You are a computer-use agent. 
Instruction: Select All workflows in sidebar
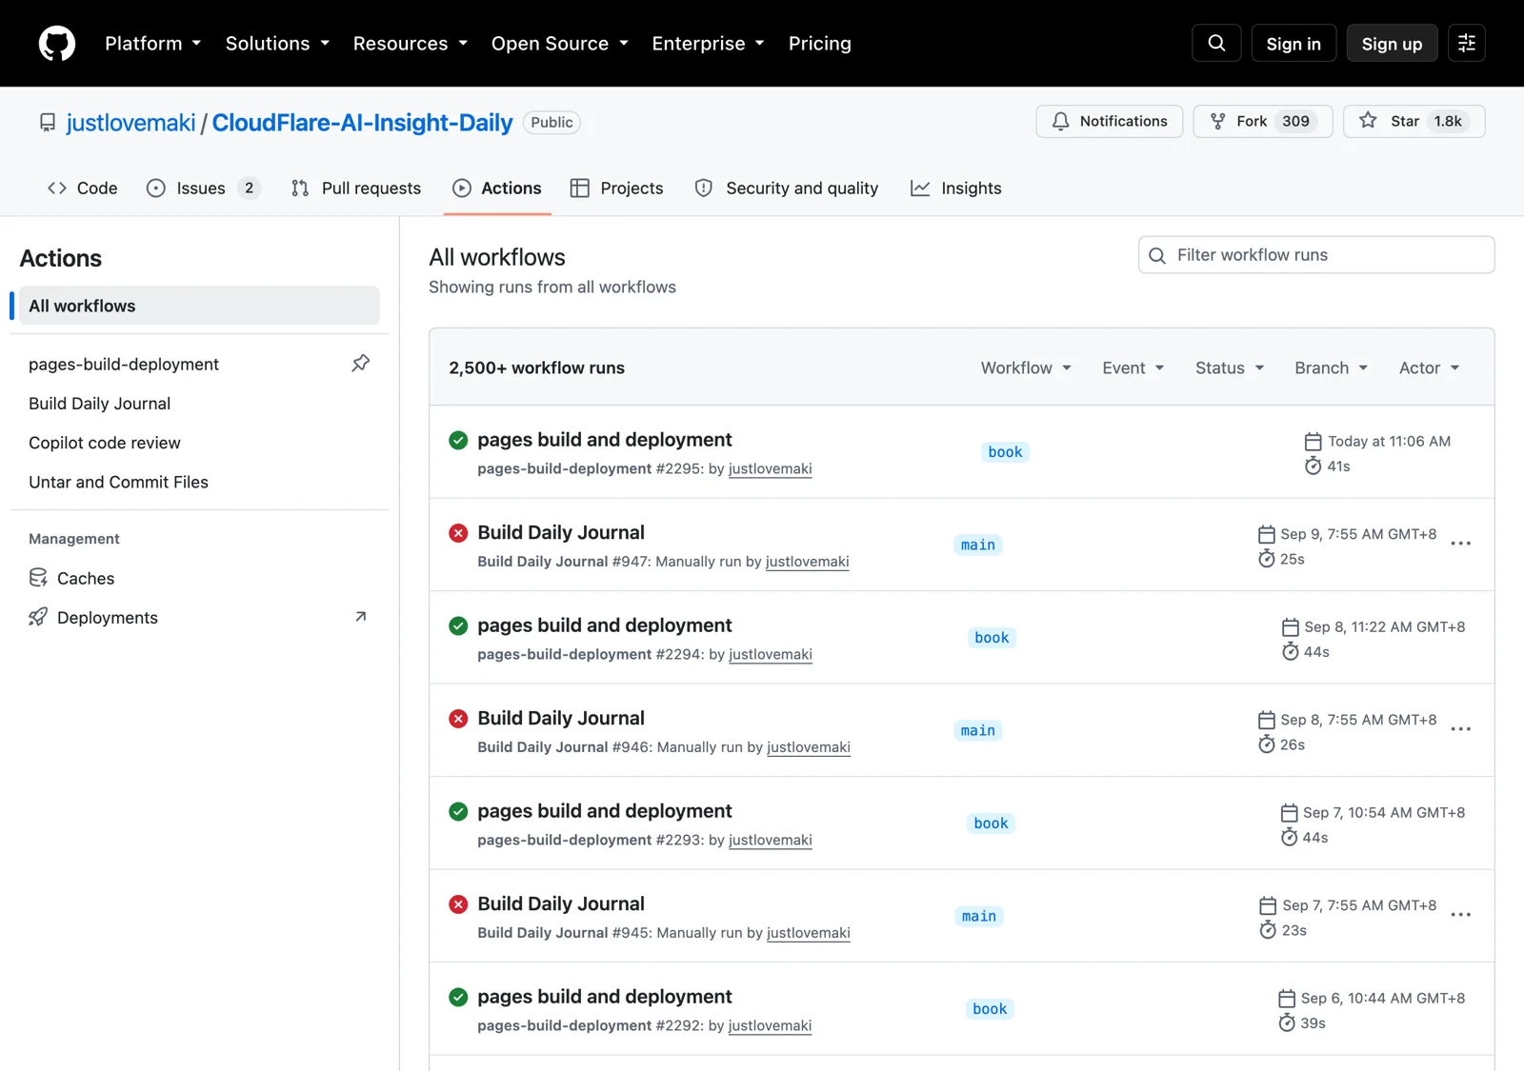pyautogui.click(x=199, y=306)
